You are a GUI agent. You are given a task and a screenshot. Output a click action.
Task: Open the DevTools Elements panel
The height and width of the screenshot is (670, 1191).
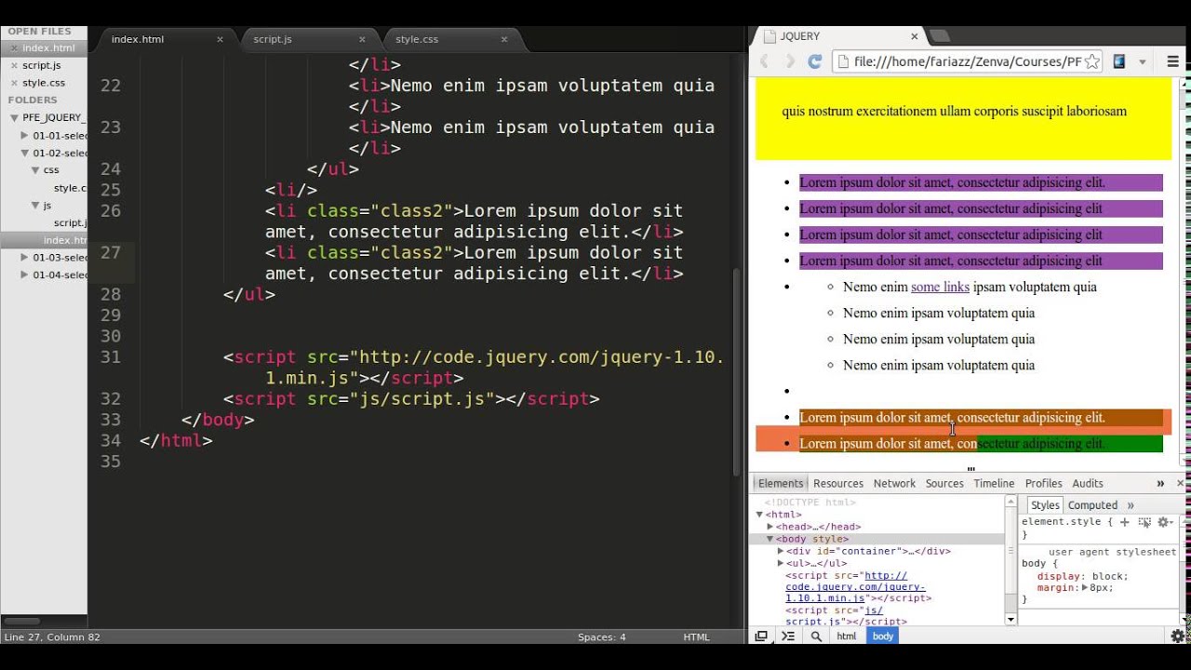[780, 483]
